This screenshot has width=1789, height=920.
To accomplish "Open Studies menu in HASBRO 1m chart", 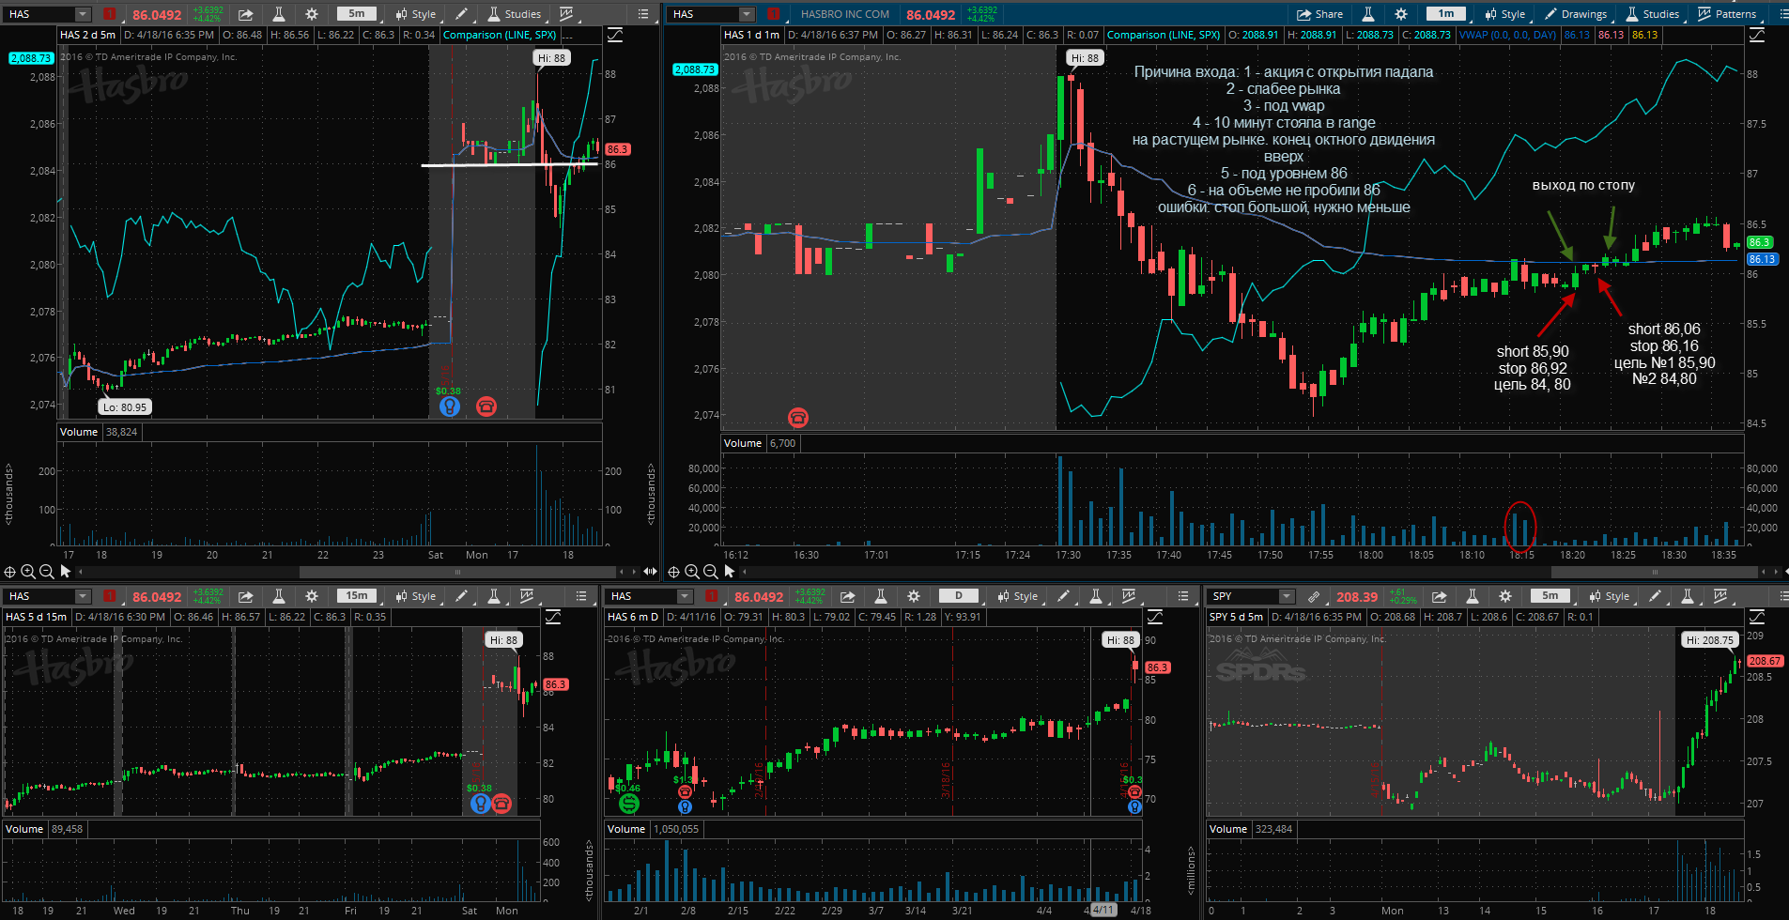I will pos(1652,14).
